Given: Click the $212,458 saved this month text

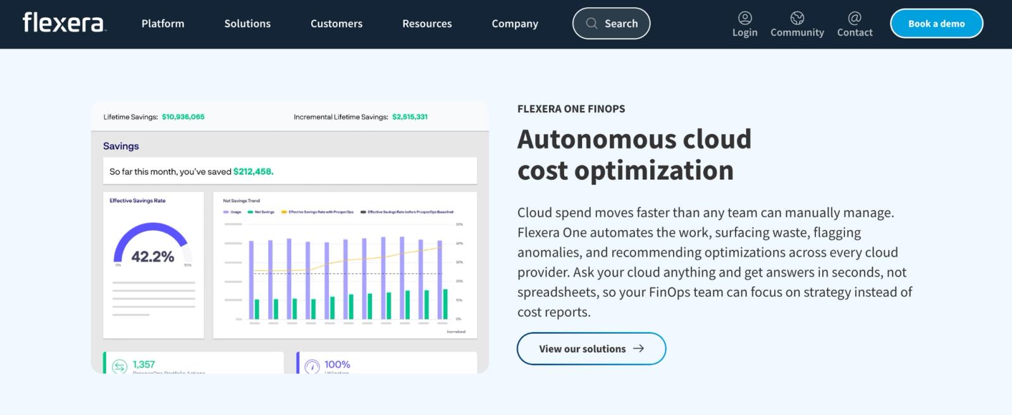Looking at the screenshot, I should 253,171.
